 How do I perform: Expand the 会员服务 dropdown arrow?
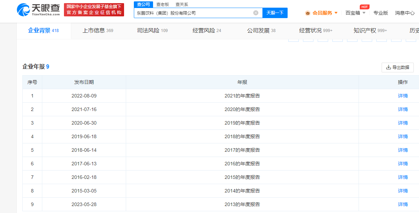tap(336, 13)
